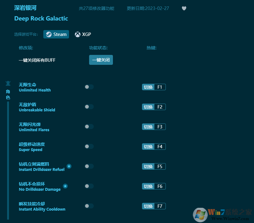
Task: Click the F7 hotkey field
Action: (160, 206)
